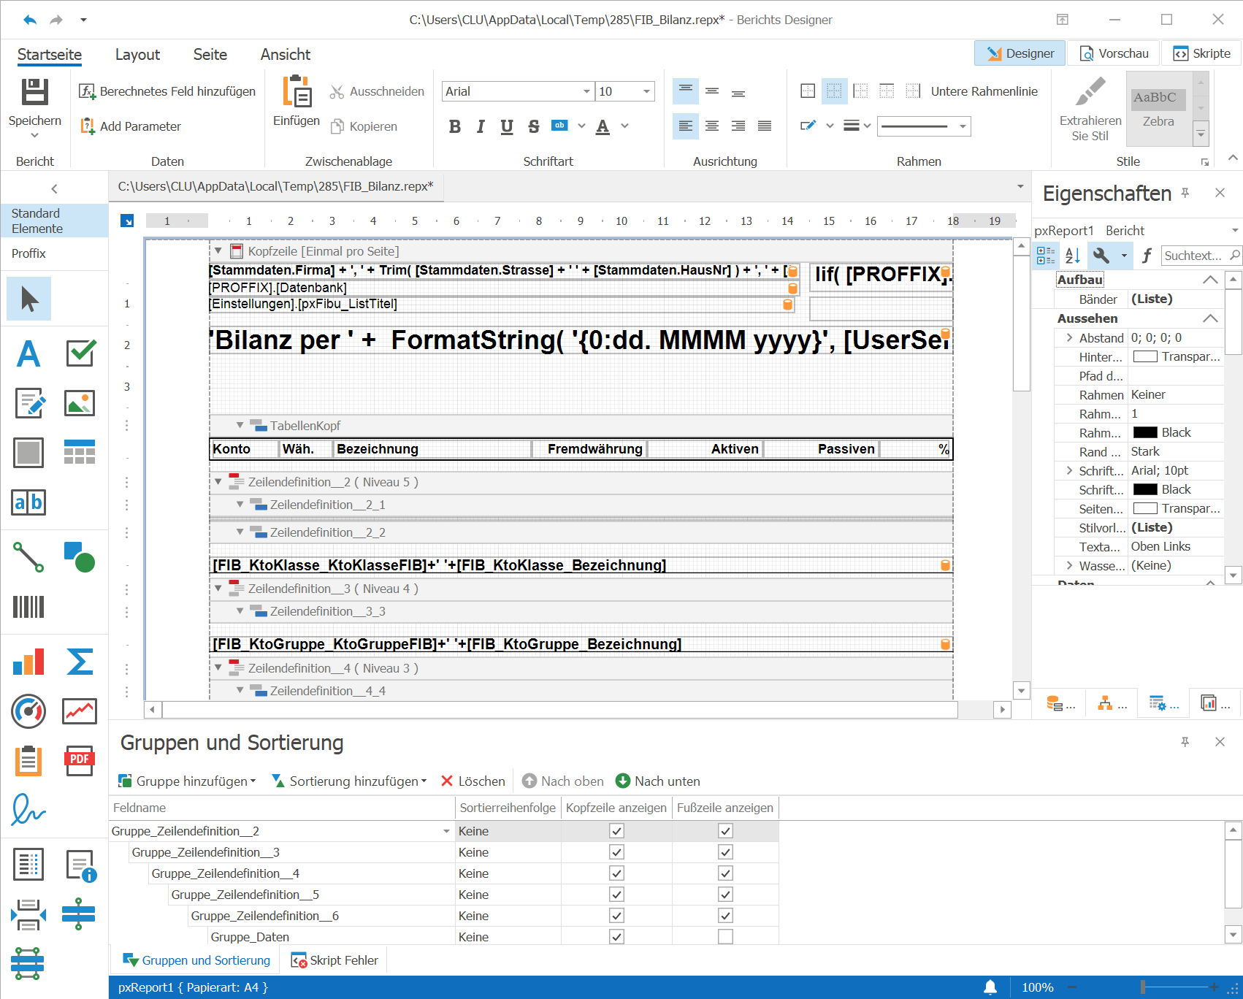Expand the Abstand property
Screen dimensions: 1243x999
pos(1069,337)
